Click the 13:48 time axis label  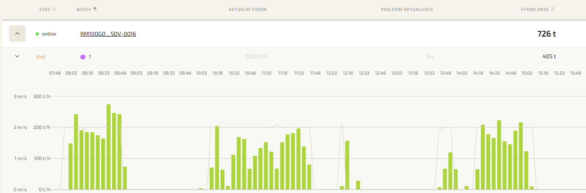(446, 73)
